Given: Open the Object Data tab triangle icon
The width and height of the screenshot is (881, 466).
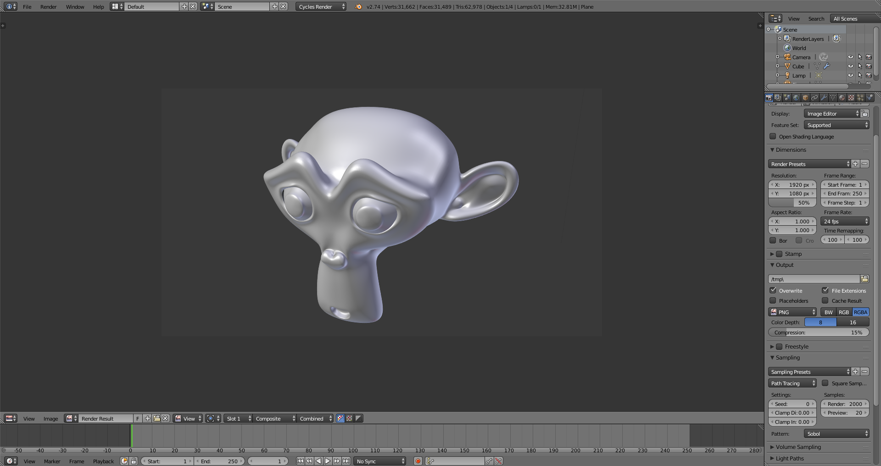Looking at the screenshot, I should point(833,97).
